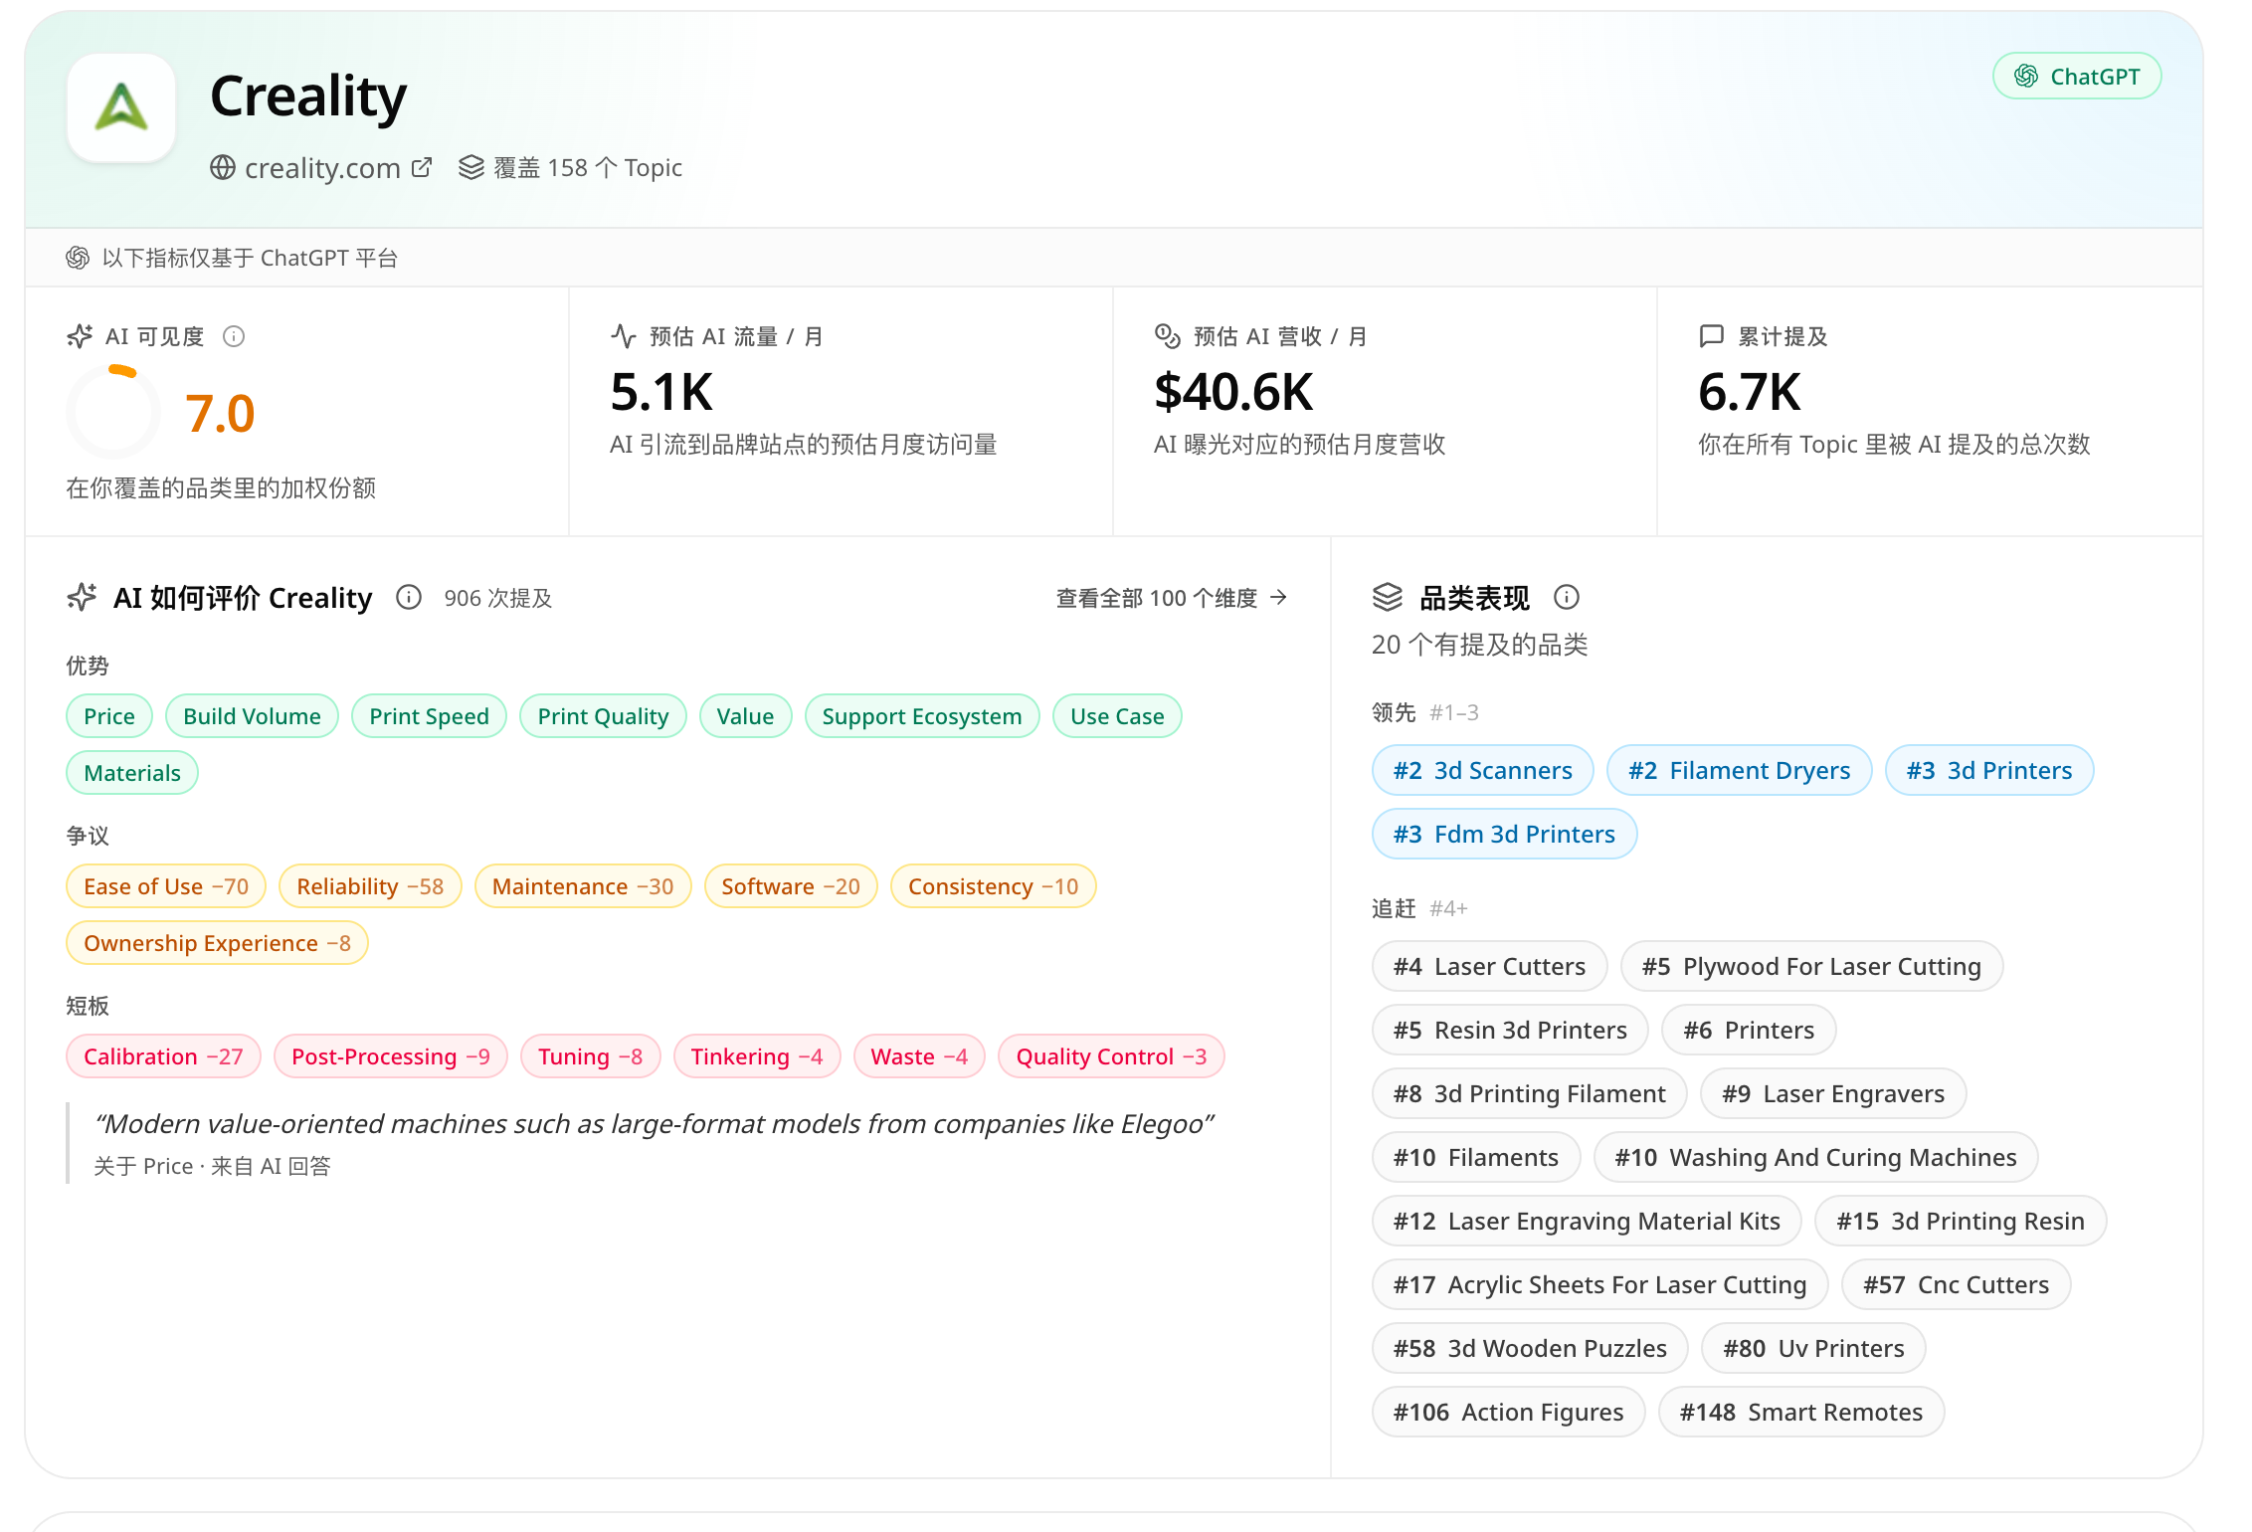
Task: Click the sparkle icon beside AI 可见度
Action: (x=80, y=336)
